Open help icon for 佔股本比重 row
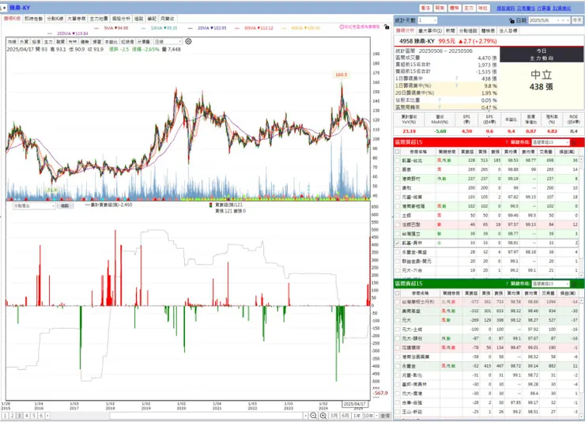 pos(439,100)
